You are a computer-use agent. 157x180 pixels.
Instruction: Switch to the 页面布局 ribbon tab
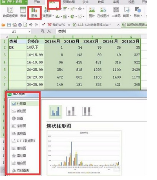[69, 2]
